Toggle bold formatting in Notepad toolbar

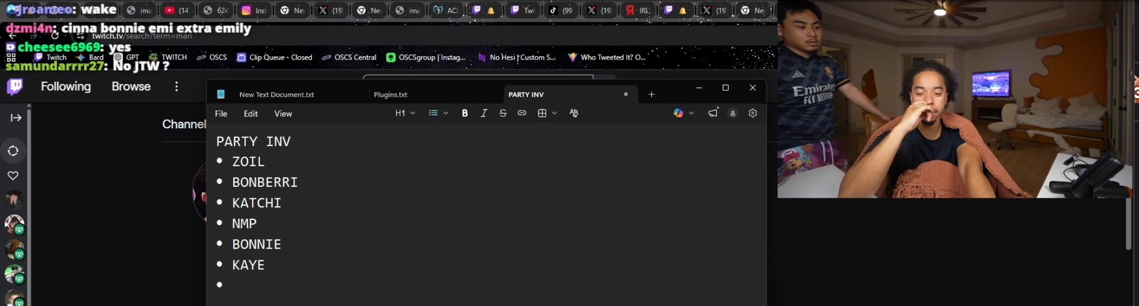(464, 113)
